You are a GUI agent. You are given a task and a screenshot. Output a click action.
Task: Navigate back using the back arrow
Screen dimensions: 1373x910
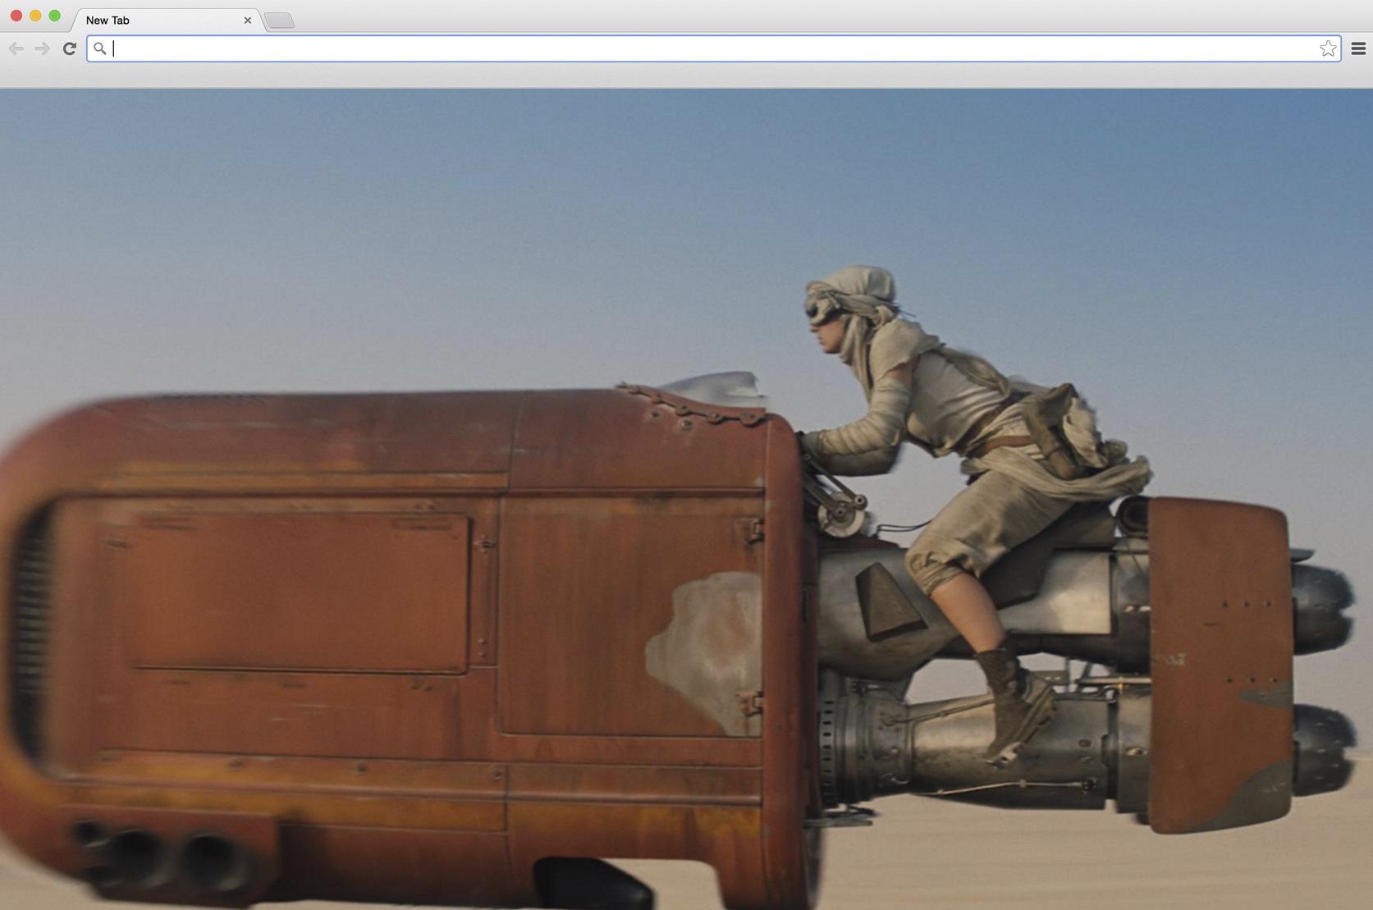pos(16,48)
